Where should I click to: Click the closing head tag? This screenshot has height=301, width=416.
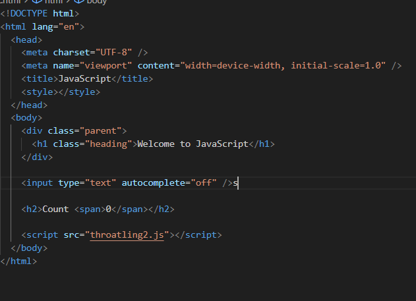pyautogui.click(x=29, y=105)
